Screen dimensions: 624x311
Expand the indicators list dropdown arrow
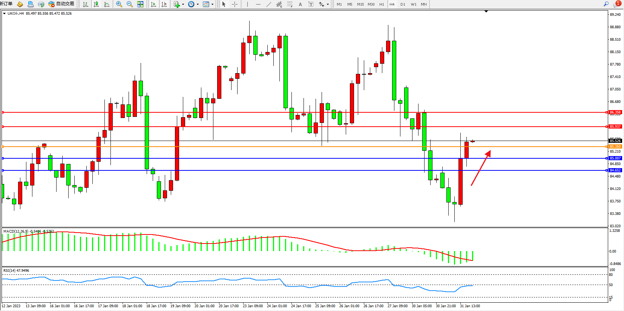coord(183,4)
